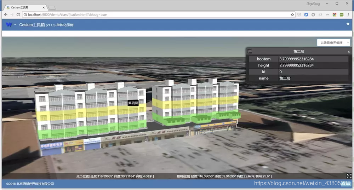Click the shield extension icon
The height and width of the screenshot is (190, 354).
tap(299, 15)
